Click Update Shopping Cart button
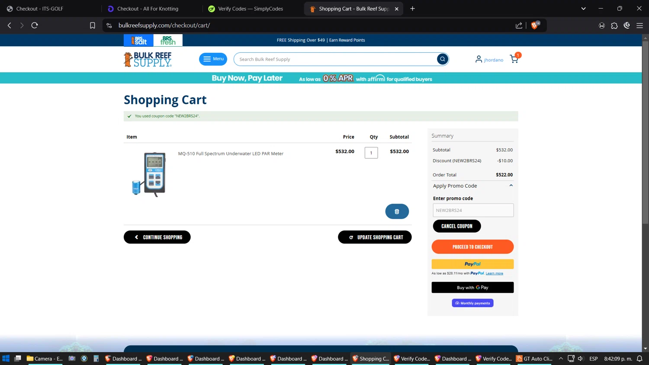The image size is (649, 365). [375, 237]
